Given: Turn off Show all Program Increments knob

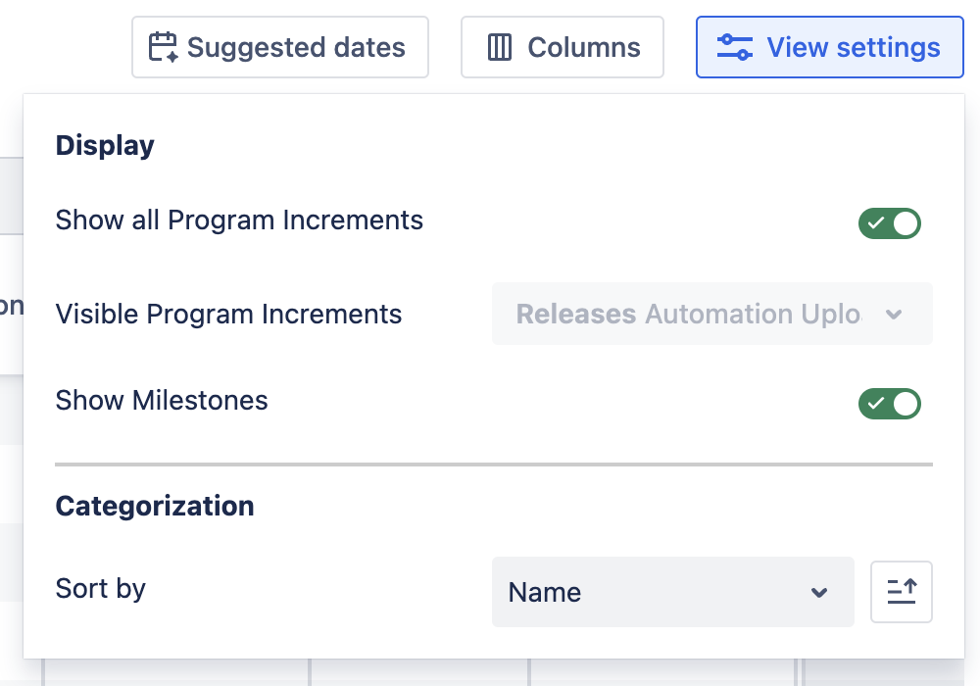Looking at the screenshot, I should click(x=906, y=223).
